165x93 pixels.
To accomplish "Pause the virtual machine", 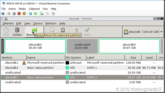I will (x=31, y=14).
